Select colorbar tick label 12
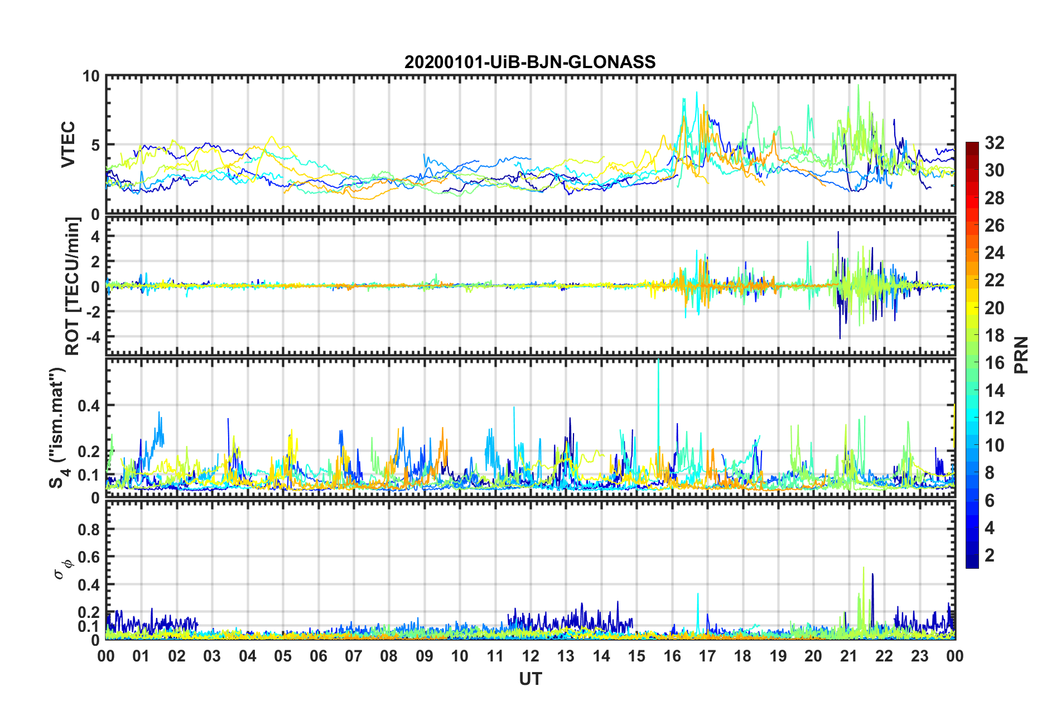Image resolution: width=1061 pixels, height=710 pixels. coord(994,418)
